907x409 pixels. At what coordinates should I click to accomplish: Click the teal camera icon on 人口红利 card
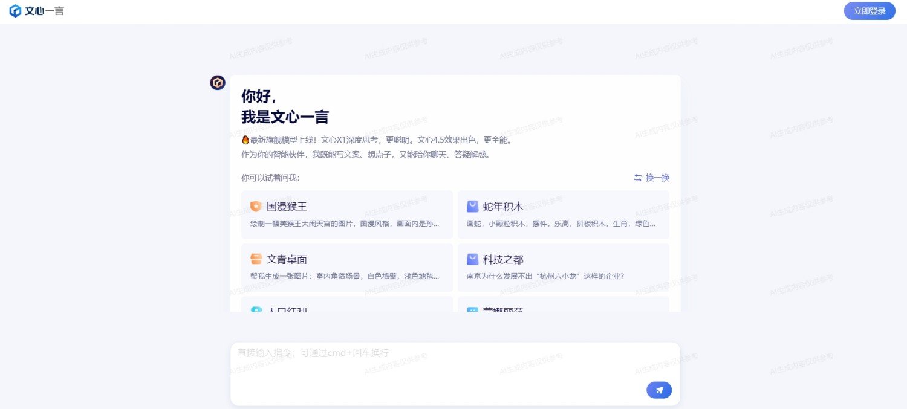click(x=255, y=311)
